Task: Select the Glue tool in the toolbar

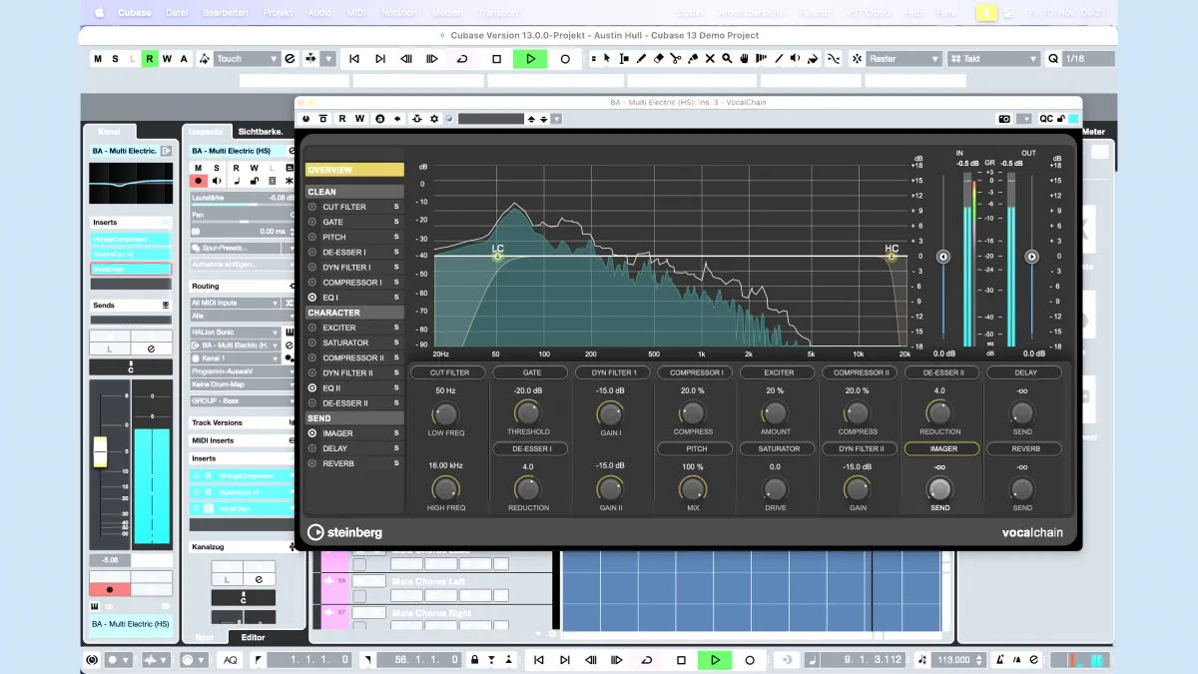Action: 693,59
